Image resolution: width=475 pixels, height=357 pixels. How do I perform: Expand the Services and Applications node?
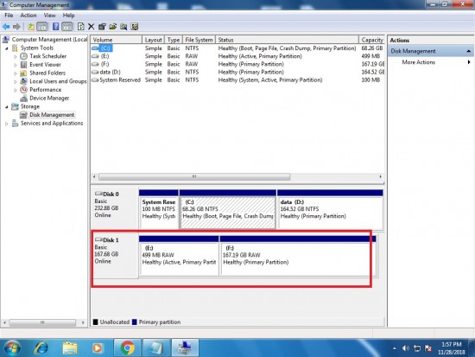[x=7, y=124]
